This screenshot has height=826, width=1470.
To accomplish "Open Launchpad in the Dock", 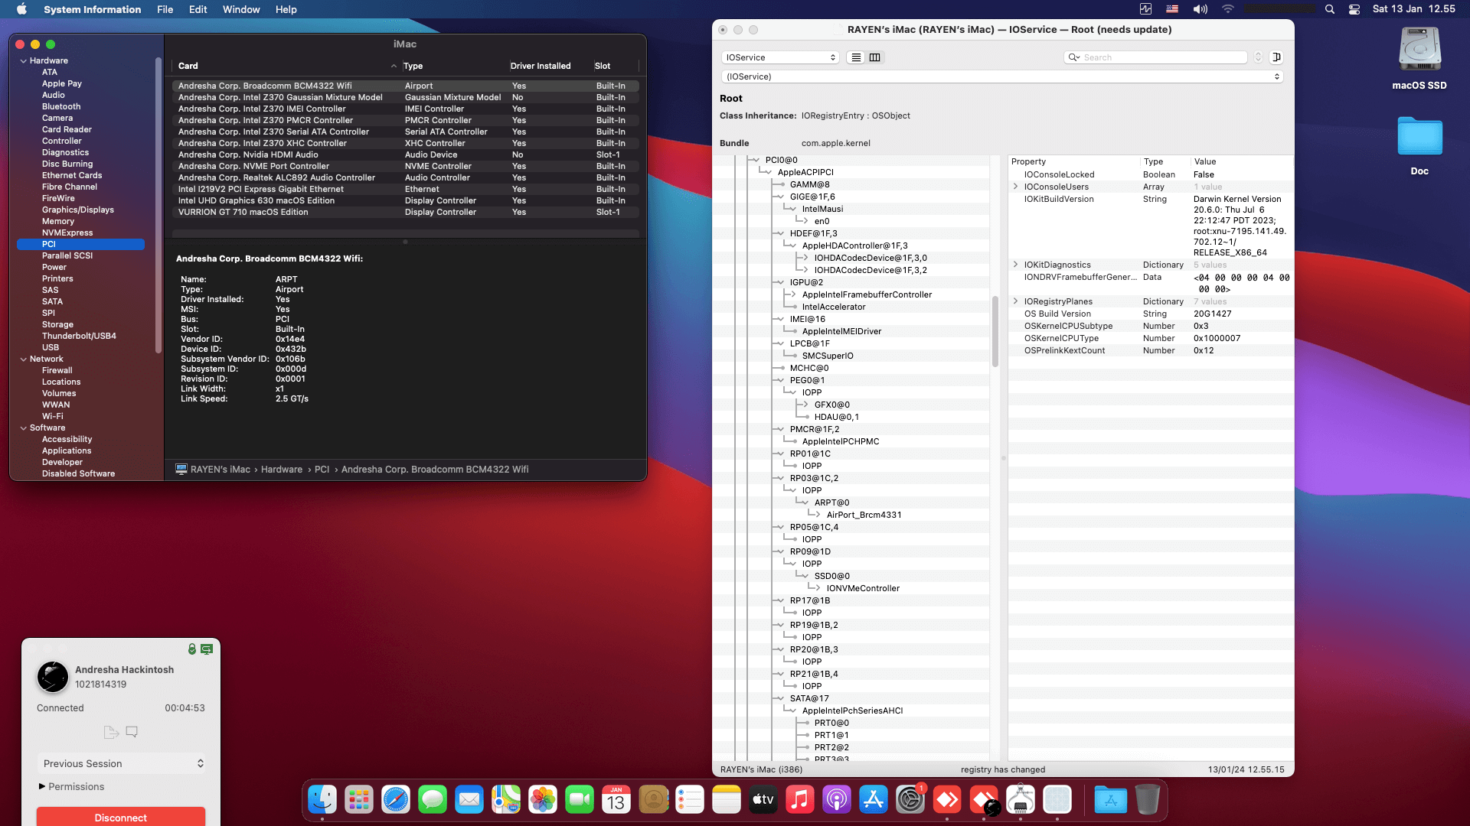I will coord(359,800).
